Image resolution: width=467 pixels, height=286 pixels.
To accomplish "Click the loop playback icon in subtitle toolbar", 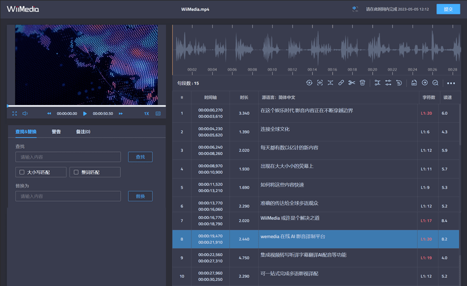I will click(x=309, y=83).
